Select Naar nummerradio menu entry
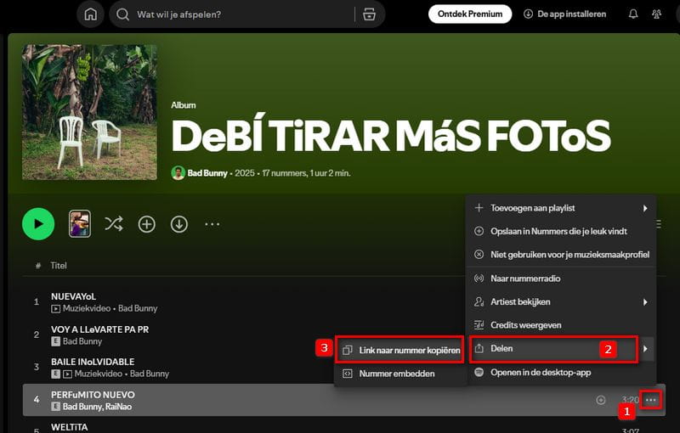This screenshot has width=680, height=433. point(561,278)
